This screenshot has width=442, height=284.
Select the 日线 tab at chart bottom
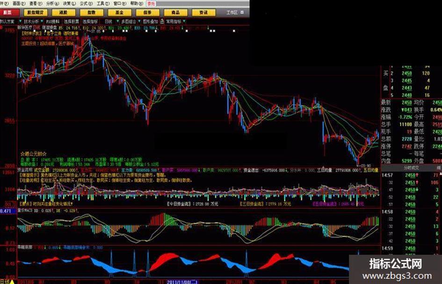5,282
